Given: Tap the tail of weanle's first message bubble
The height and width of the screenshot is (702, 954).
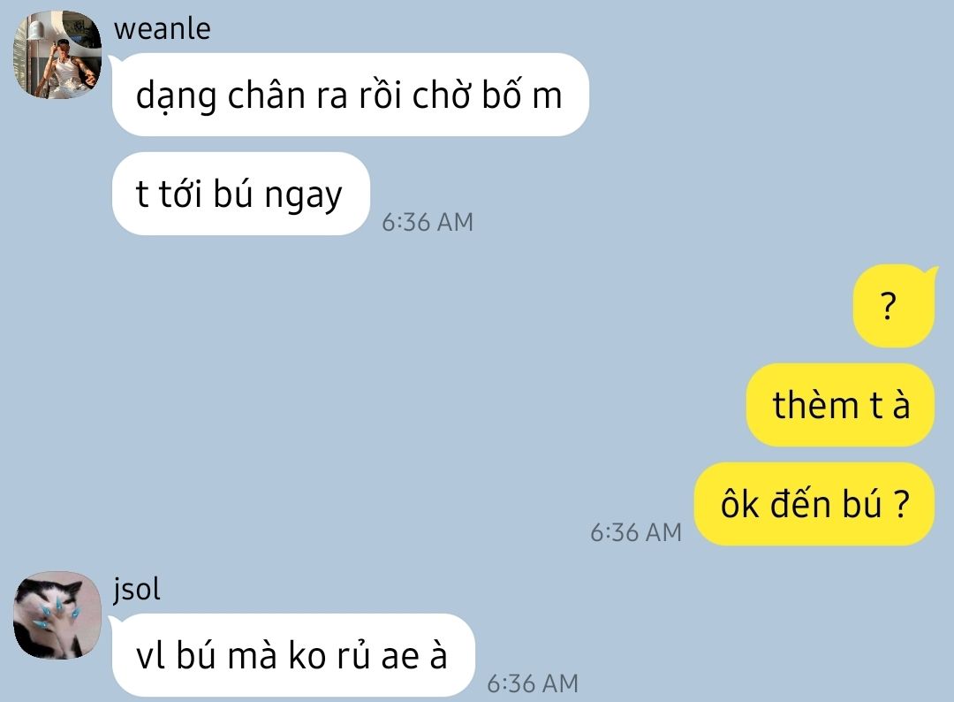Looking at the screenshot, I should coord(112,61).
